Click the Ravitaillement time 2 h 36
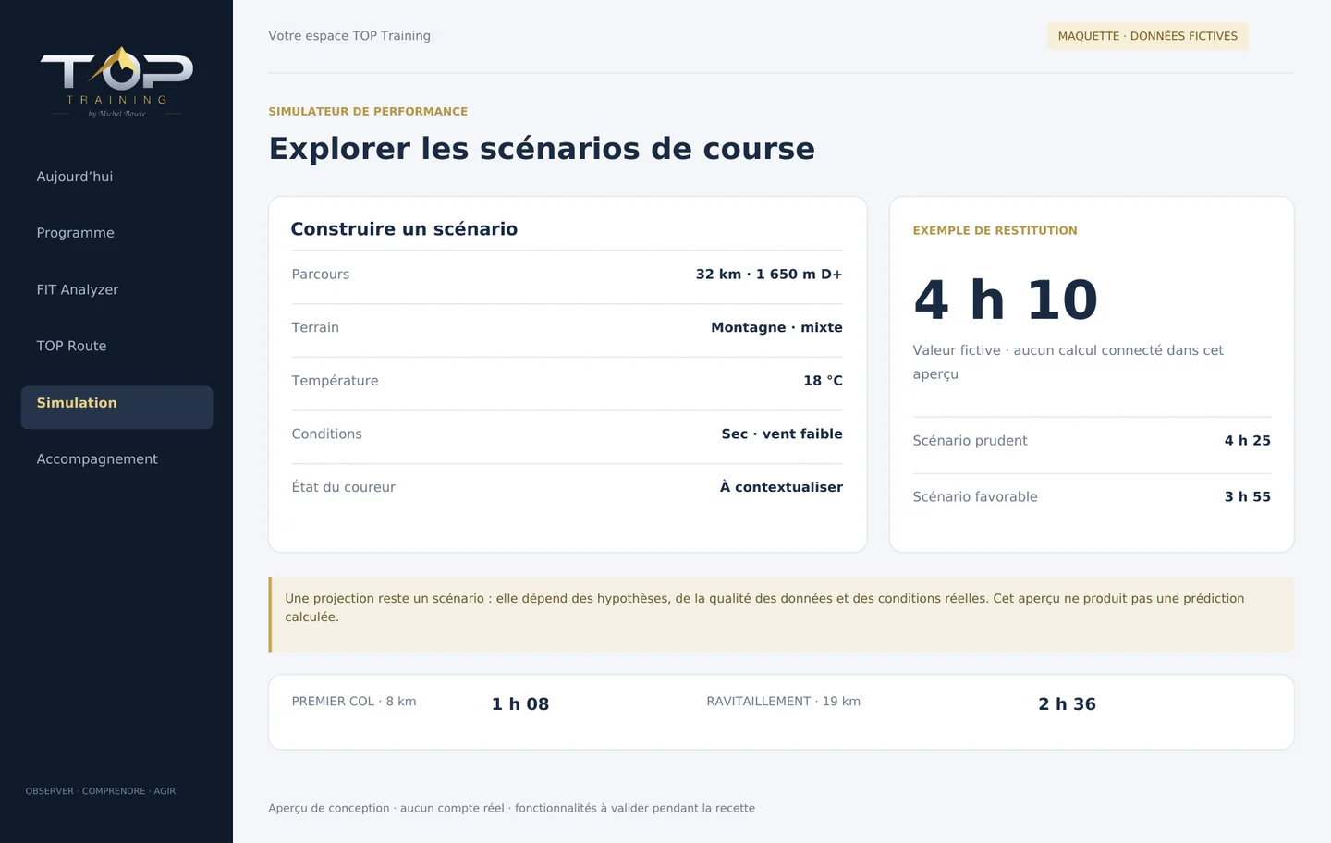Viewport: 1331px width, 843px height. tap(1067, 704)
